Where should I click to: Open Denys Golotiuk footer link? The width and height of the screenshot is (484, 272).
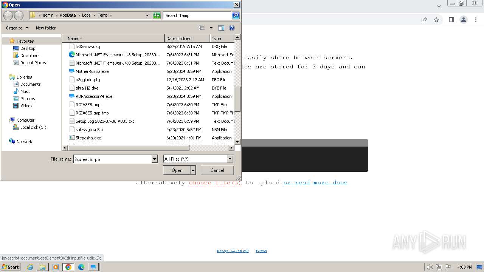tap(233, 251)
